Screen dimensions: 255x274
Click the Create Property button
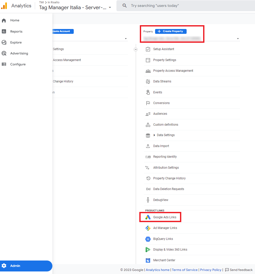pyautogui.click(x=171, y=31)
